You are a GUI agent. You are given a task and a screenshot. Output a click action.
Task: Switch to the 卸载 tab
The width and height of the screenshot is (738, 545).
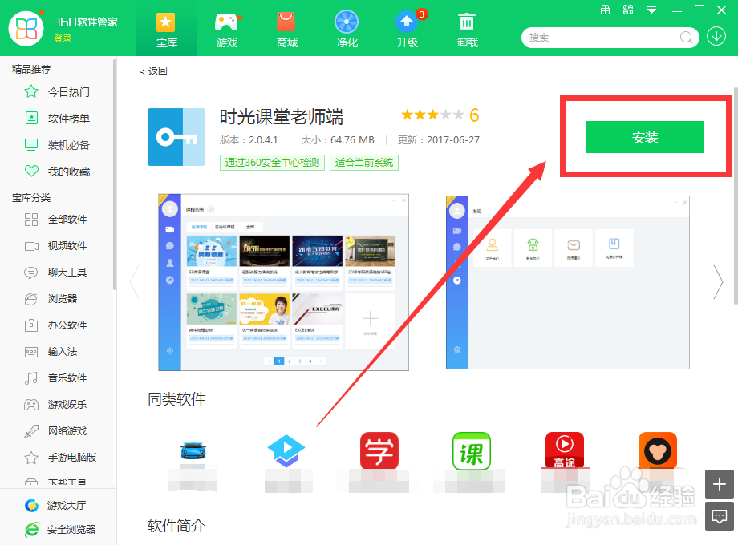468,30
